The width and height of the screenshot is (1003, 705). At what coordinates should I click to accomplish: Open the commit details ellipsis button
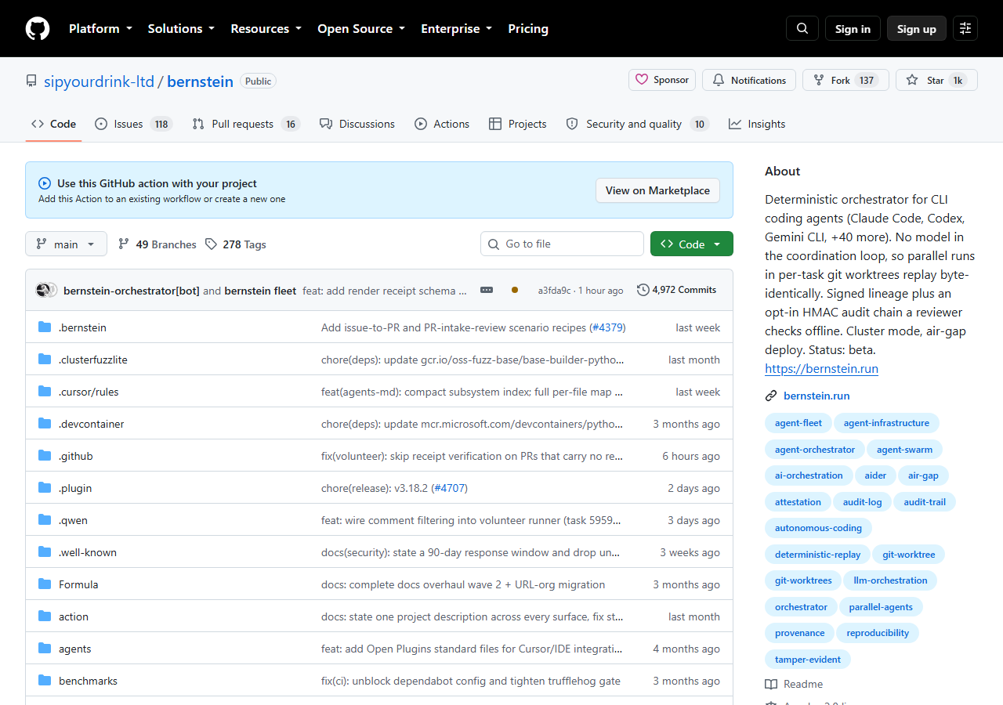pos(487,290)
